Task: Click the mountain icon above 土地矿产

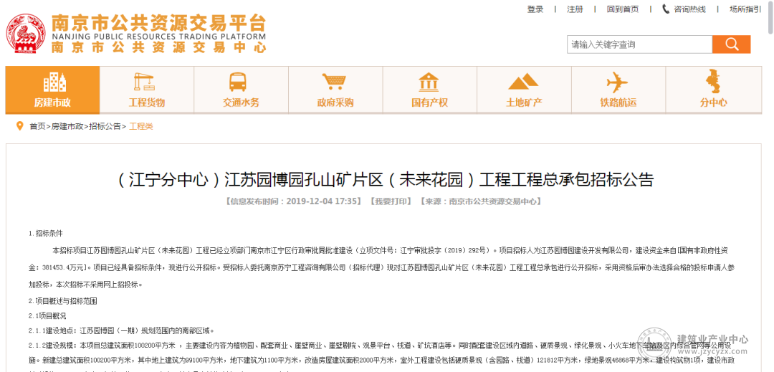Action: [523, 82]
